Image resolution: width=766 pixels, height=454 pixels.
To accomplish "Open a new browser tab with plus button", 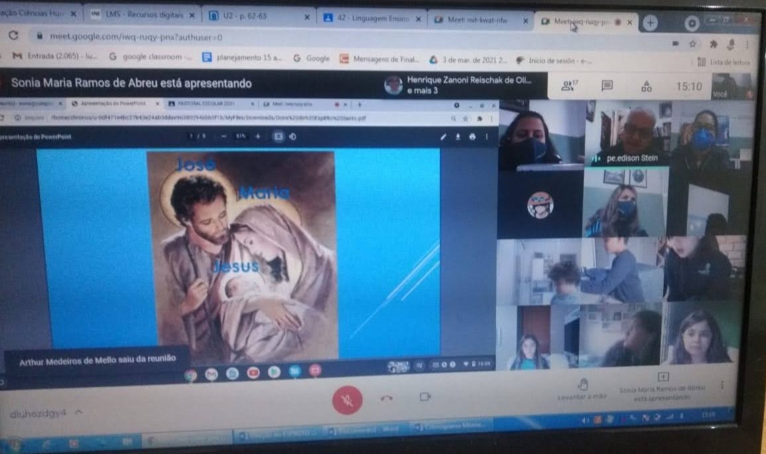I will [650, 23].
